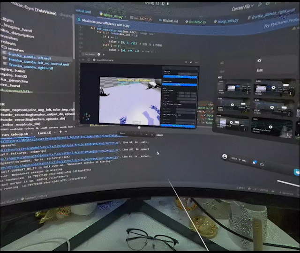Click the browser back arrow
Screen dimensions: 300x253
click(83, 60)
